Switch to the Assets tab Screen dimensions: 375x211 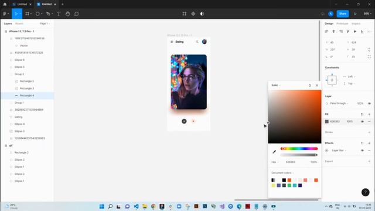point(19,23)
